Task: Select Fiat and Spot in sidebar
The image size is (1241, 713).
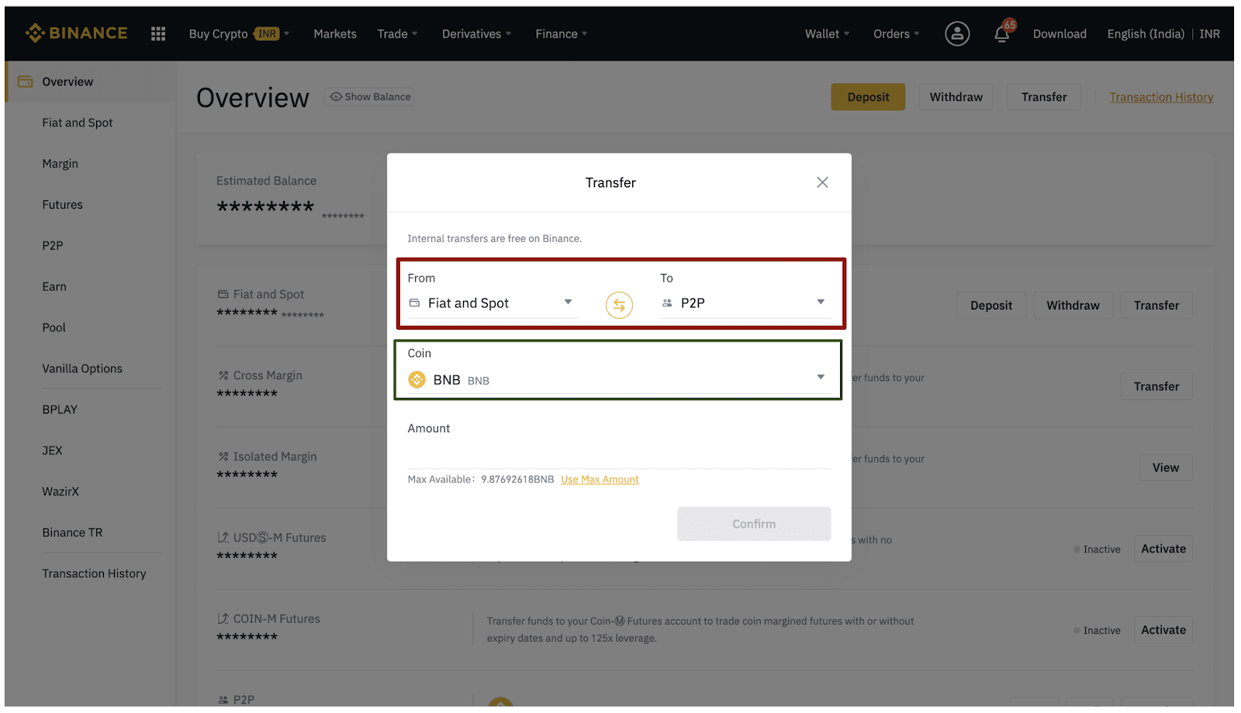Action: [x=78, y=123]
